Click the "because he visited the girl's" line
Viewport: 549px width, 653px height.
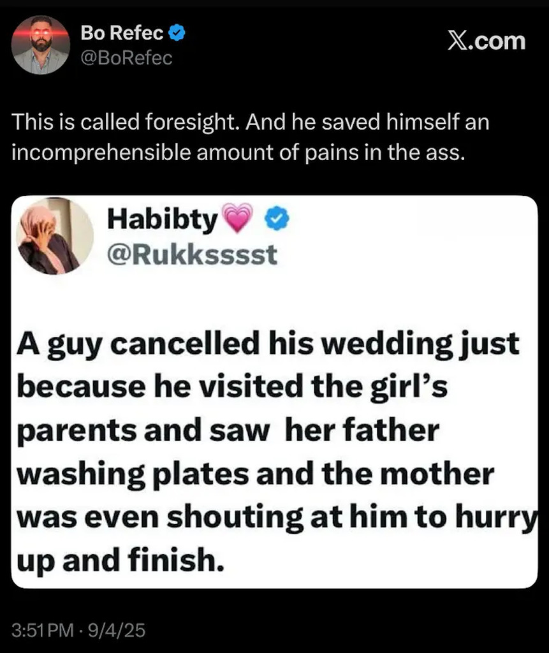(x=232, y=388)
